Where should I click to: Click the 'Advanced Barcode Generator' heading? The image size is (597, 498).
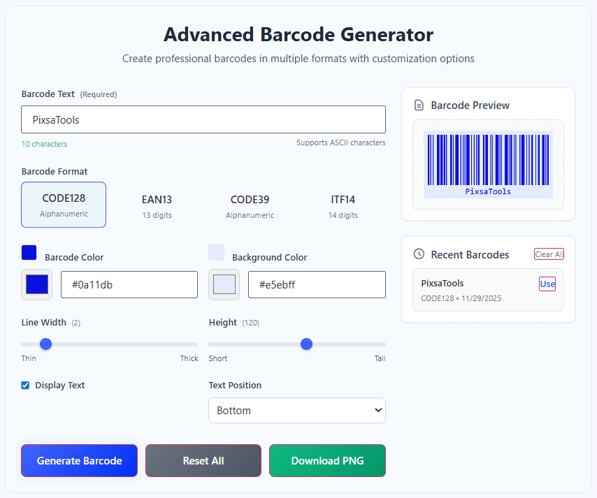(x=298, y=35)
